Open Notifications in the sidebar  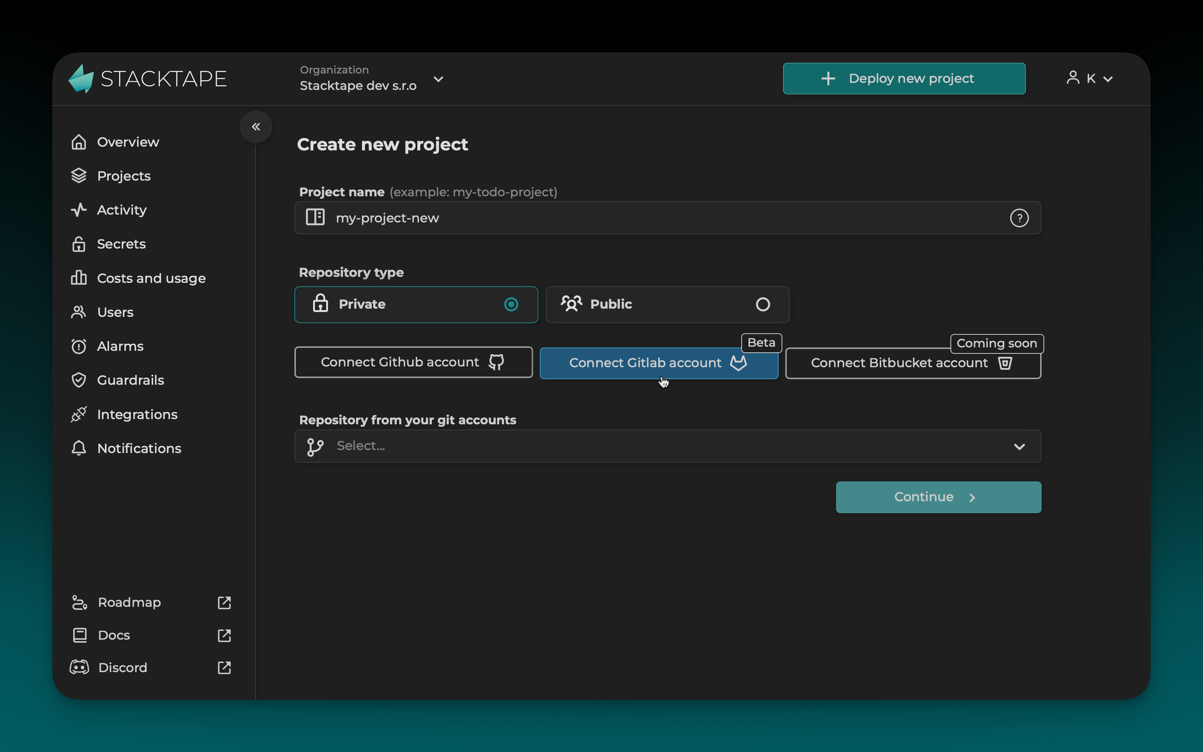(x=126, y=448)
